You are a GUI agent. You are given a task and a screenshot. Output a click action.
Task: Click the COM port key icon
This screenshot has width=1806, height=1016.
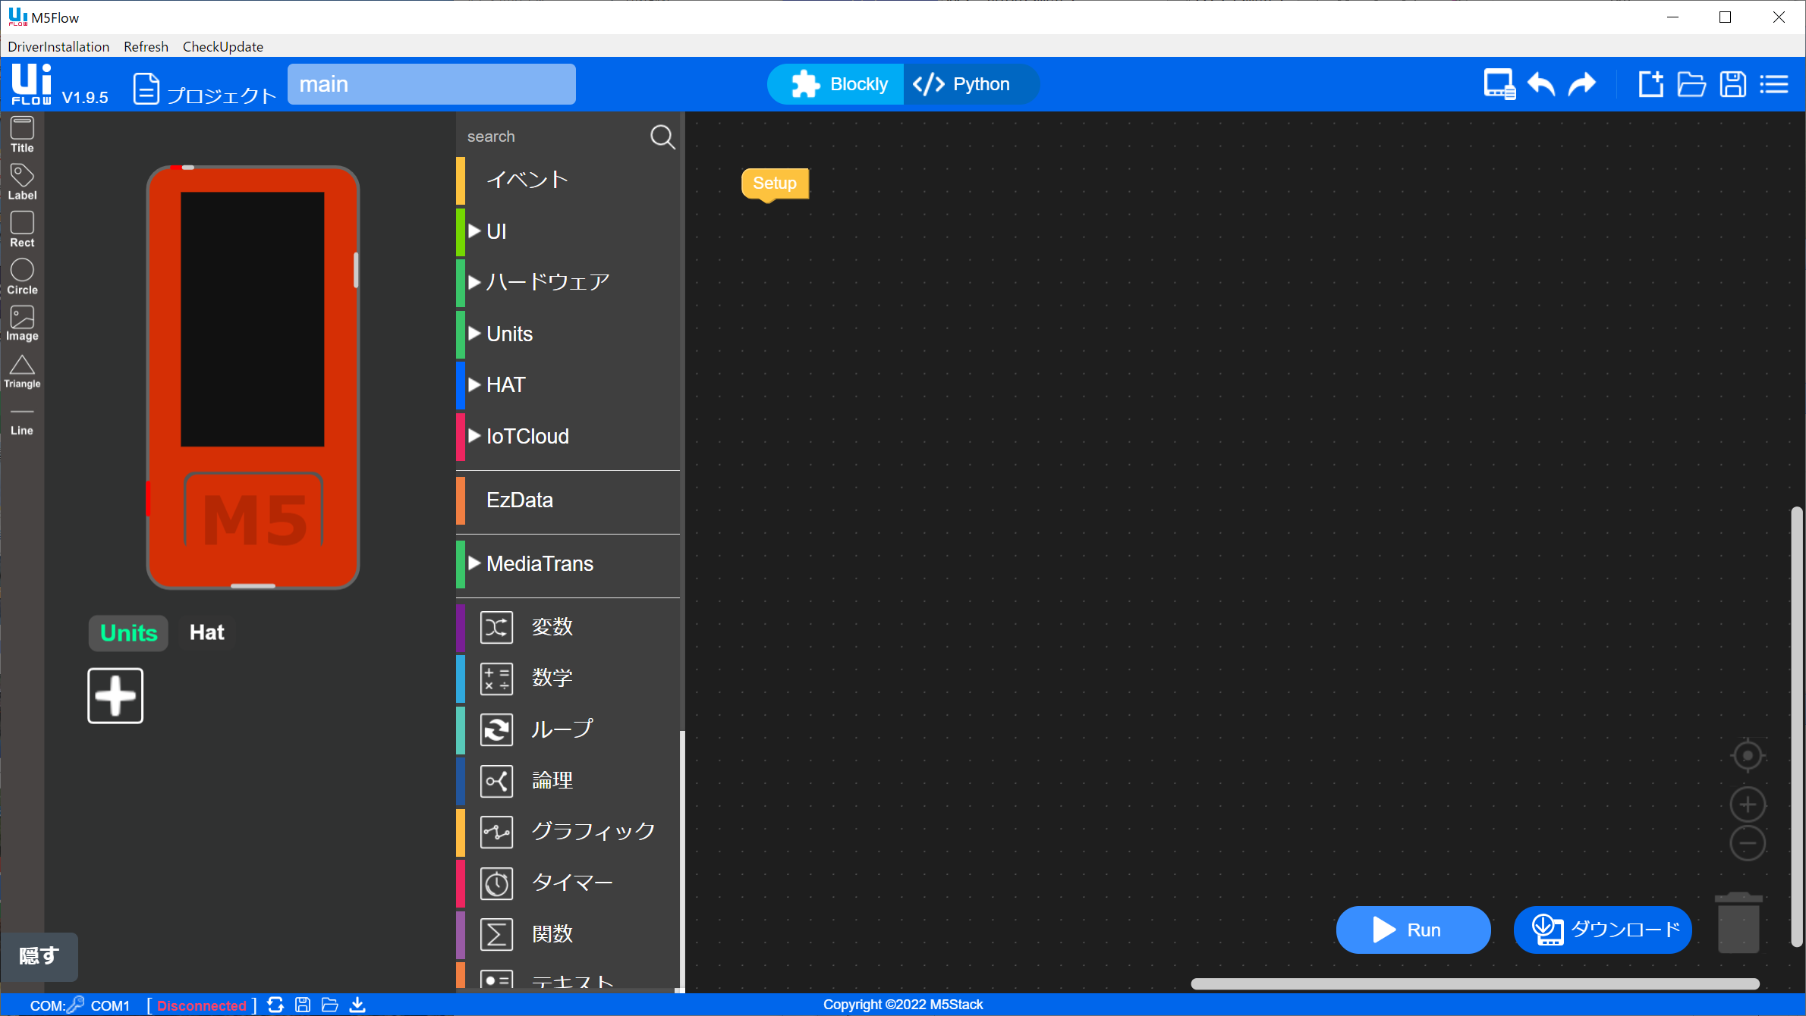coord(76,1005)
